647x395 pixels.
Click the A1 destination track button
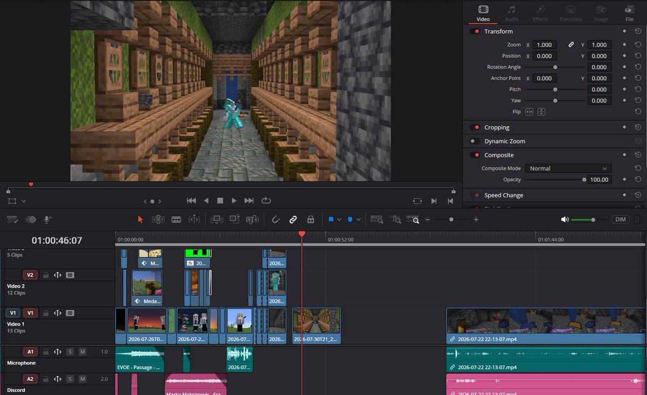pyautogui.click(x=30, y=352)
